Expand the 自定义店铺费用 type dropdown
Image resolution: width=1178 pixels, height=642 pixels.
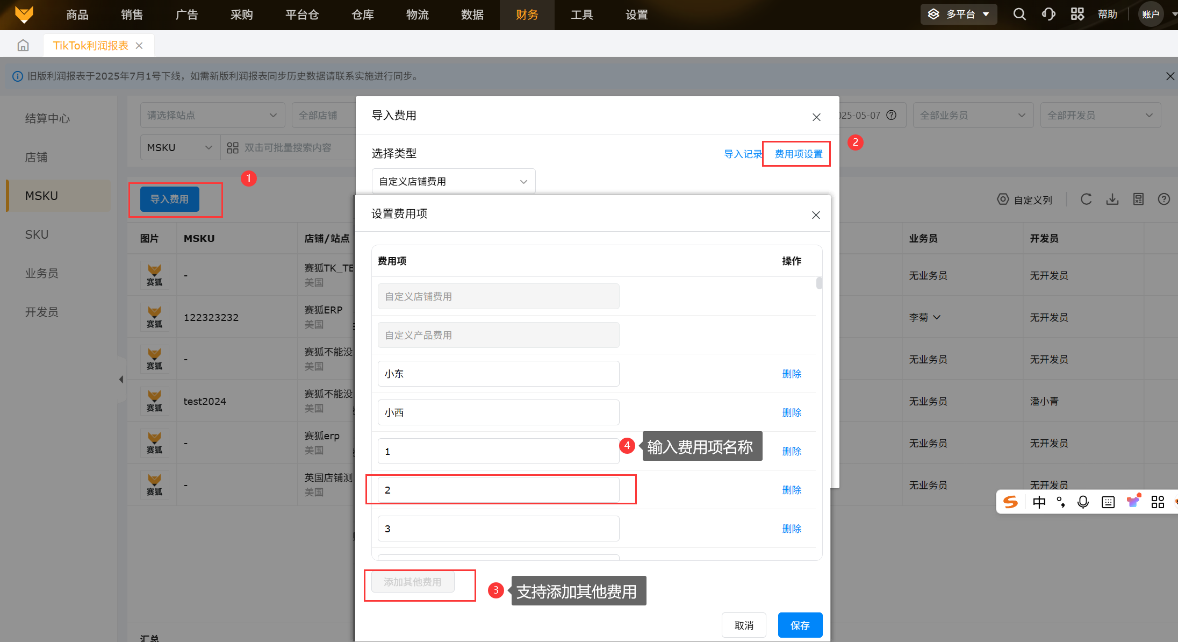[x=453, y=181]
